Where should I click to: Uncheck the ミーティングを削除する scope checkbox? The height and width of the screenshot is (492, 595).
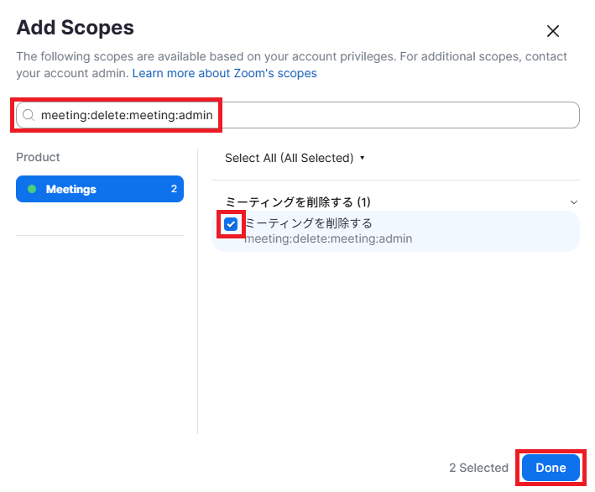tap(231, 224)
